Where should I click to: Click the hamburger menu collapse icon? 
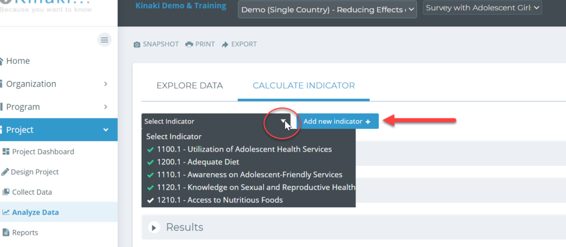click(x=104, y=40)
